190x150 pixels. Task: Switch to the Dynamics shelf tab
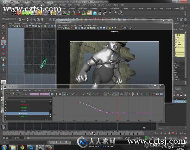[x=104, y=9]
